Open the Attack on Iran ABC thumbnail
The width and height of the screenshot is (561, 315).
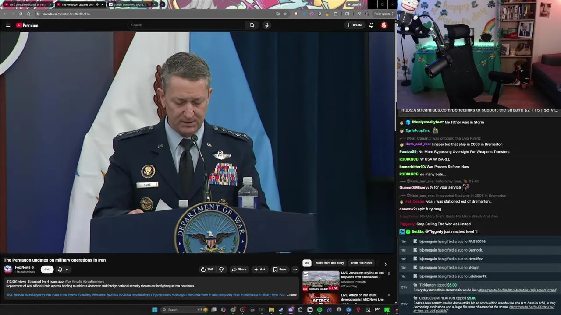321,299
